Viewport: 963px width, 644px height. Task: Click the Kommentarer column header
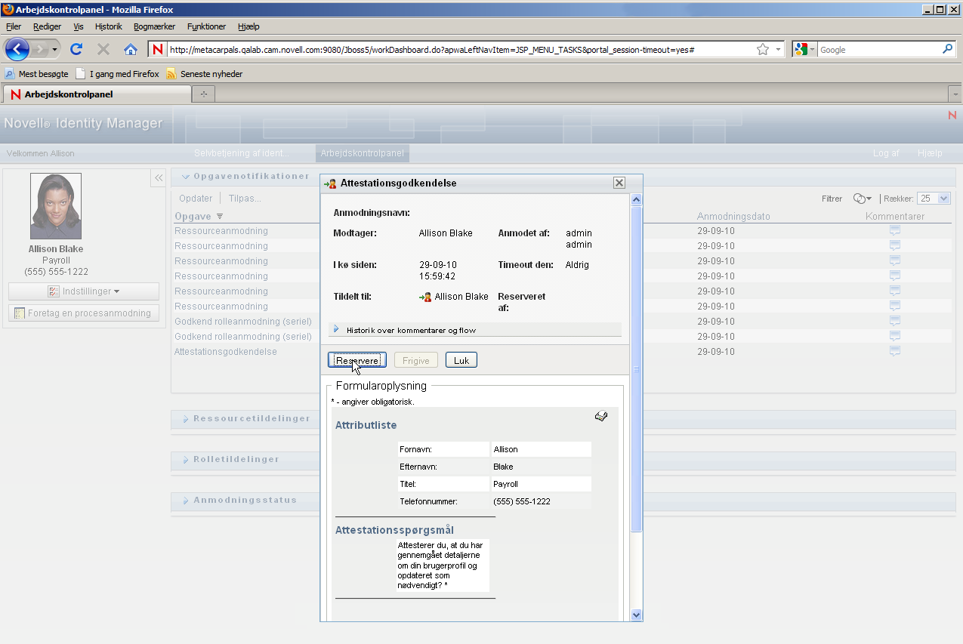point(895,217)
